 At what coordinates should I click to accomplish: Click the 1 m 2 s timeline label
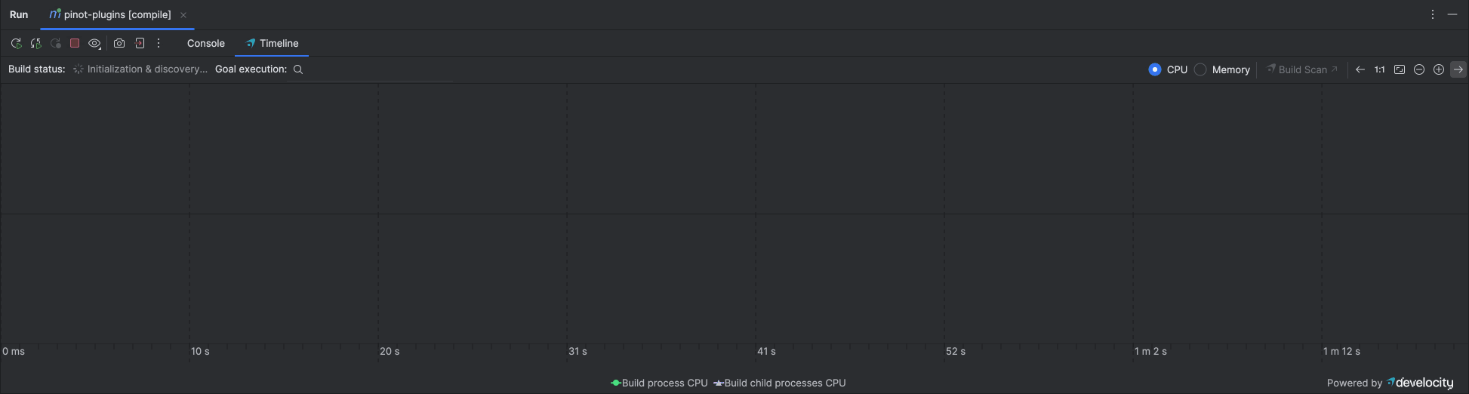[1150, 352]
